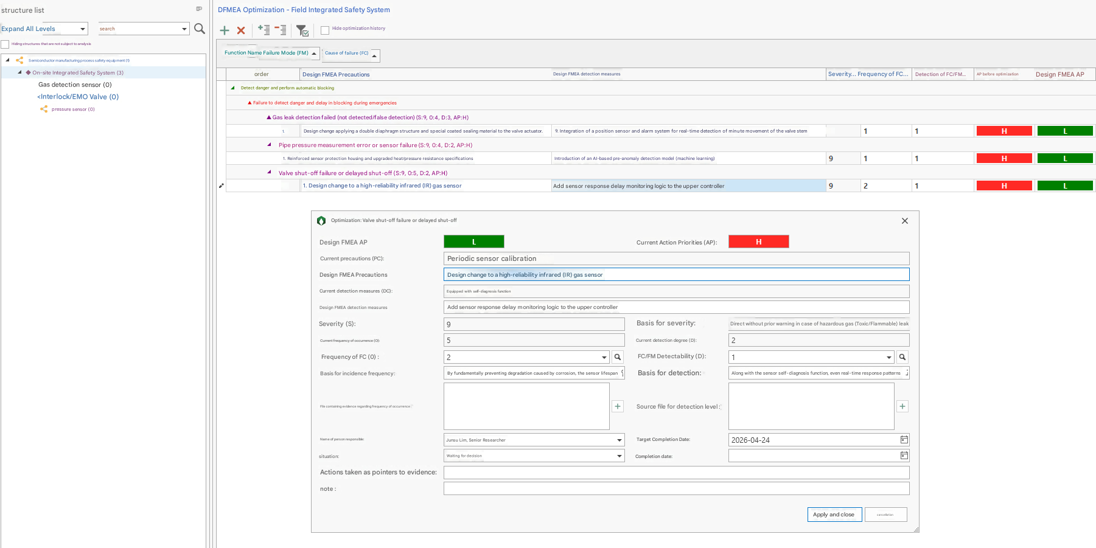This screenshot has width=1096, height=548.
Task: Click the red X delete toolbar icon
Action: (241, 30)
